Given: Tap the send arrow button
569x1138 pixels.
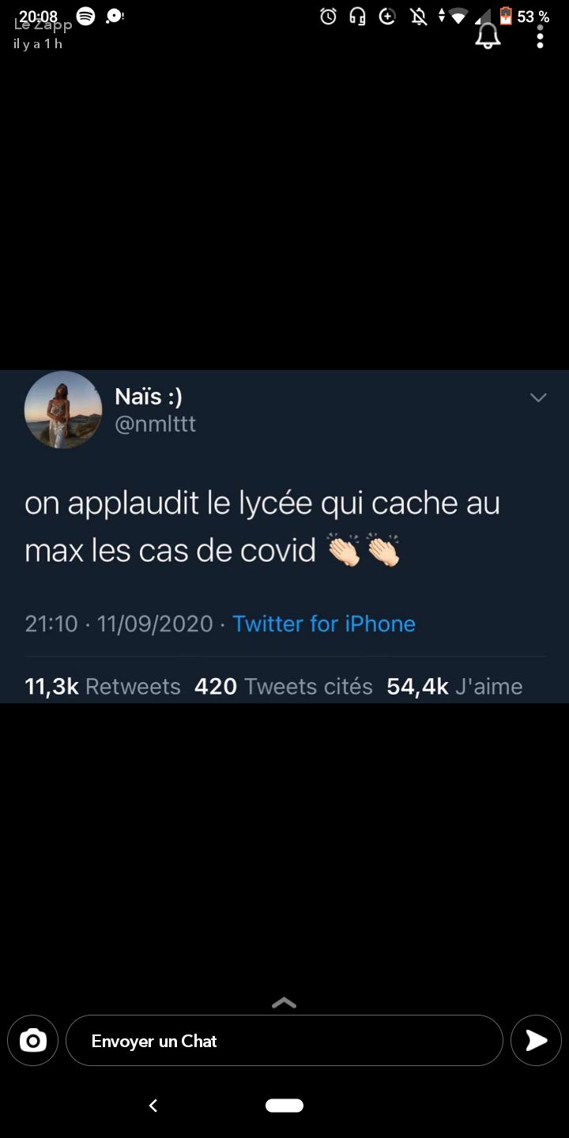Looking at the screenshot, I should [536, 1041].
